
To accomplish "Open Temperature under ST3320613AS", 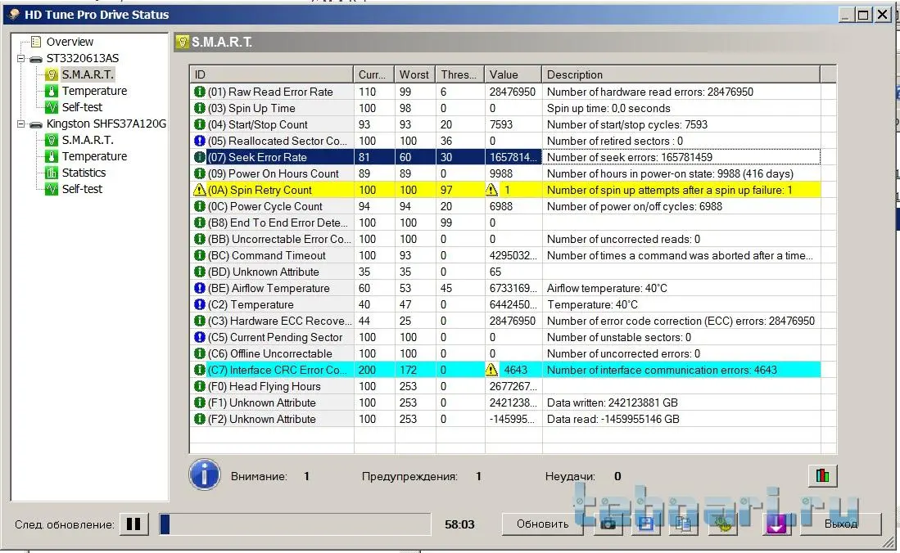I will [95, 91].
